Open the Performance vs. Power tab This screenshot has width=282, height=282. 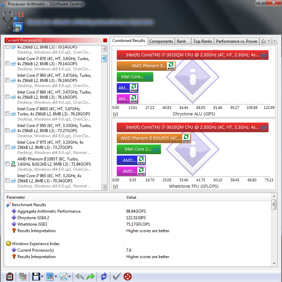(237, 41)
